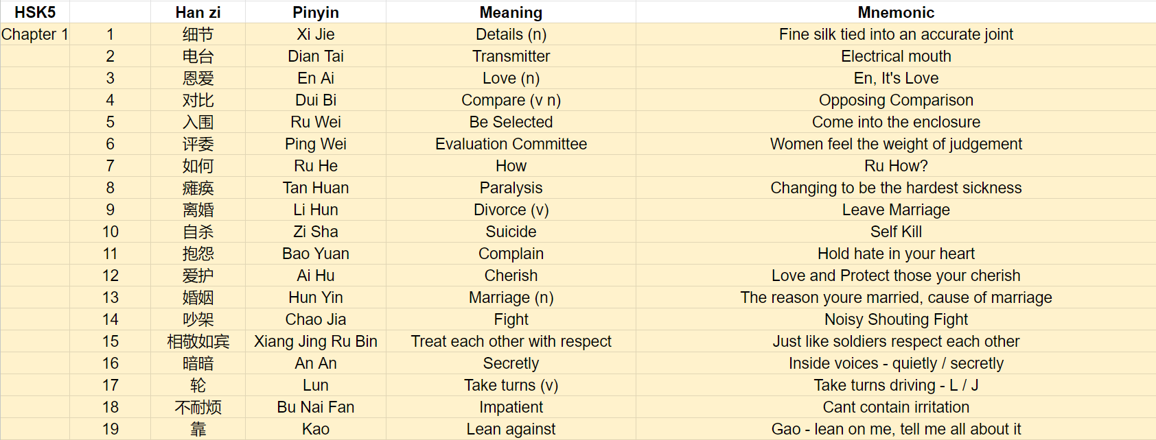Select the Tan Huan pinyin cell
1156x440 pixels.
pos(316,188)
